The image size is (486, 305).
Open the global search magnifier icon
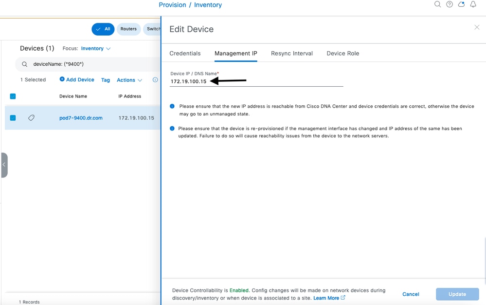(437, 4)
